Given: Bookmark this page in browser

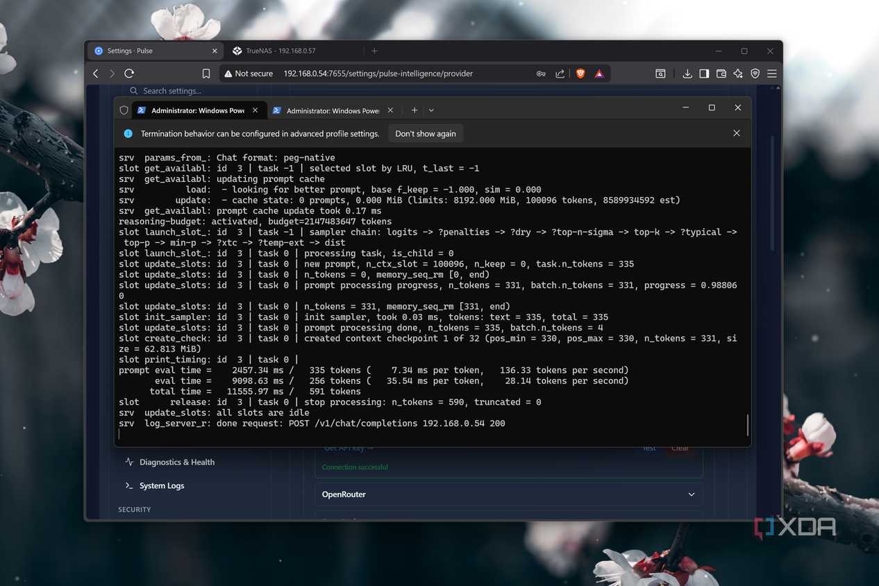Looking at the screenshot, I should tap(206, 74).
